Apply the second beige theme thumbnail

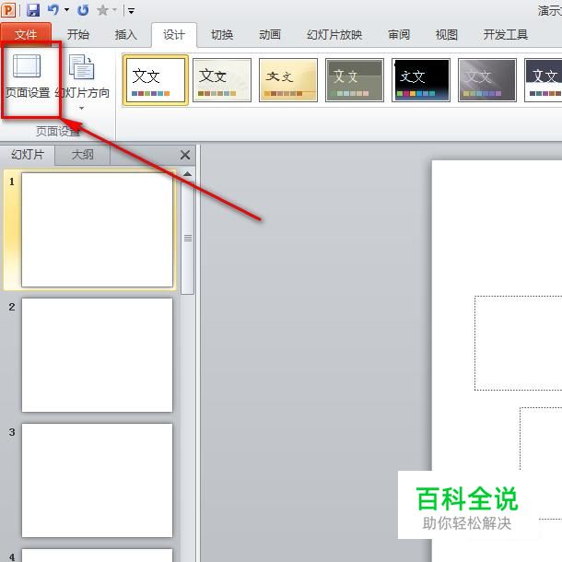pos(222,80)
